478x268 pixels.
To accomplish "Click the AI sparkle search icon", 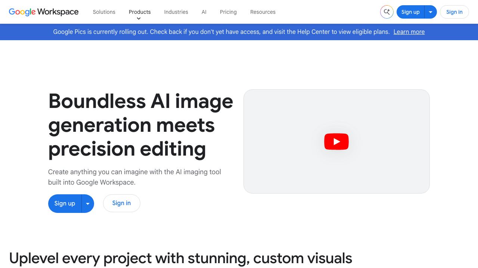I will pyautogui.click(x=387, y=12).
